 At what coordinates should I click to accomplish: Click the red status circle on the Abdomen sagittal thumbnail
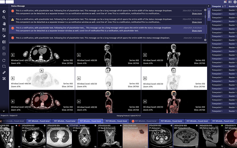pos(19,126)
